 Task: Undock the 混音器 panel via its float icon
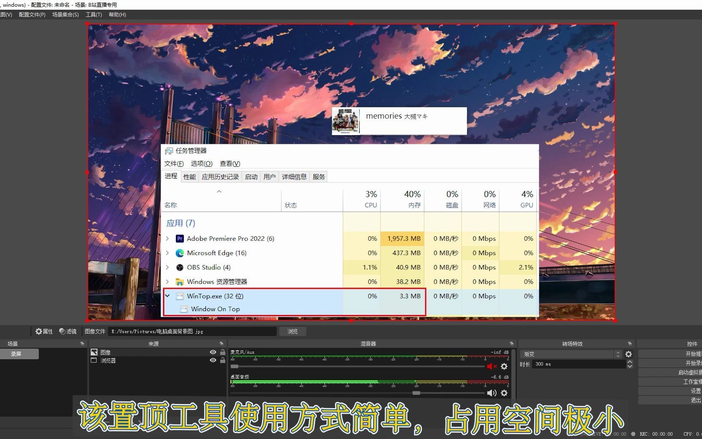coord(512,344)
